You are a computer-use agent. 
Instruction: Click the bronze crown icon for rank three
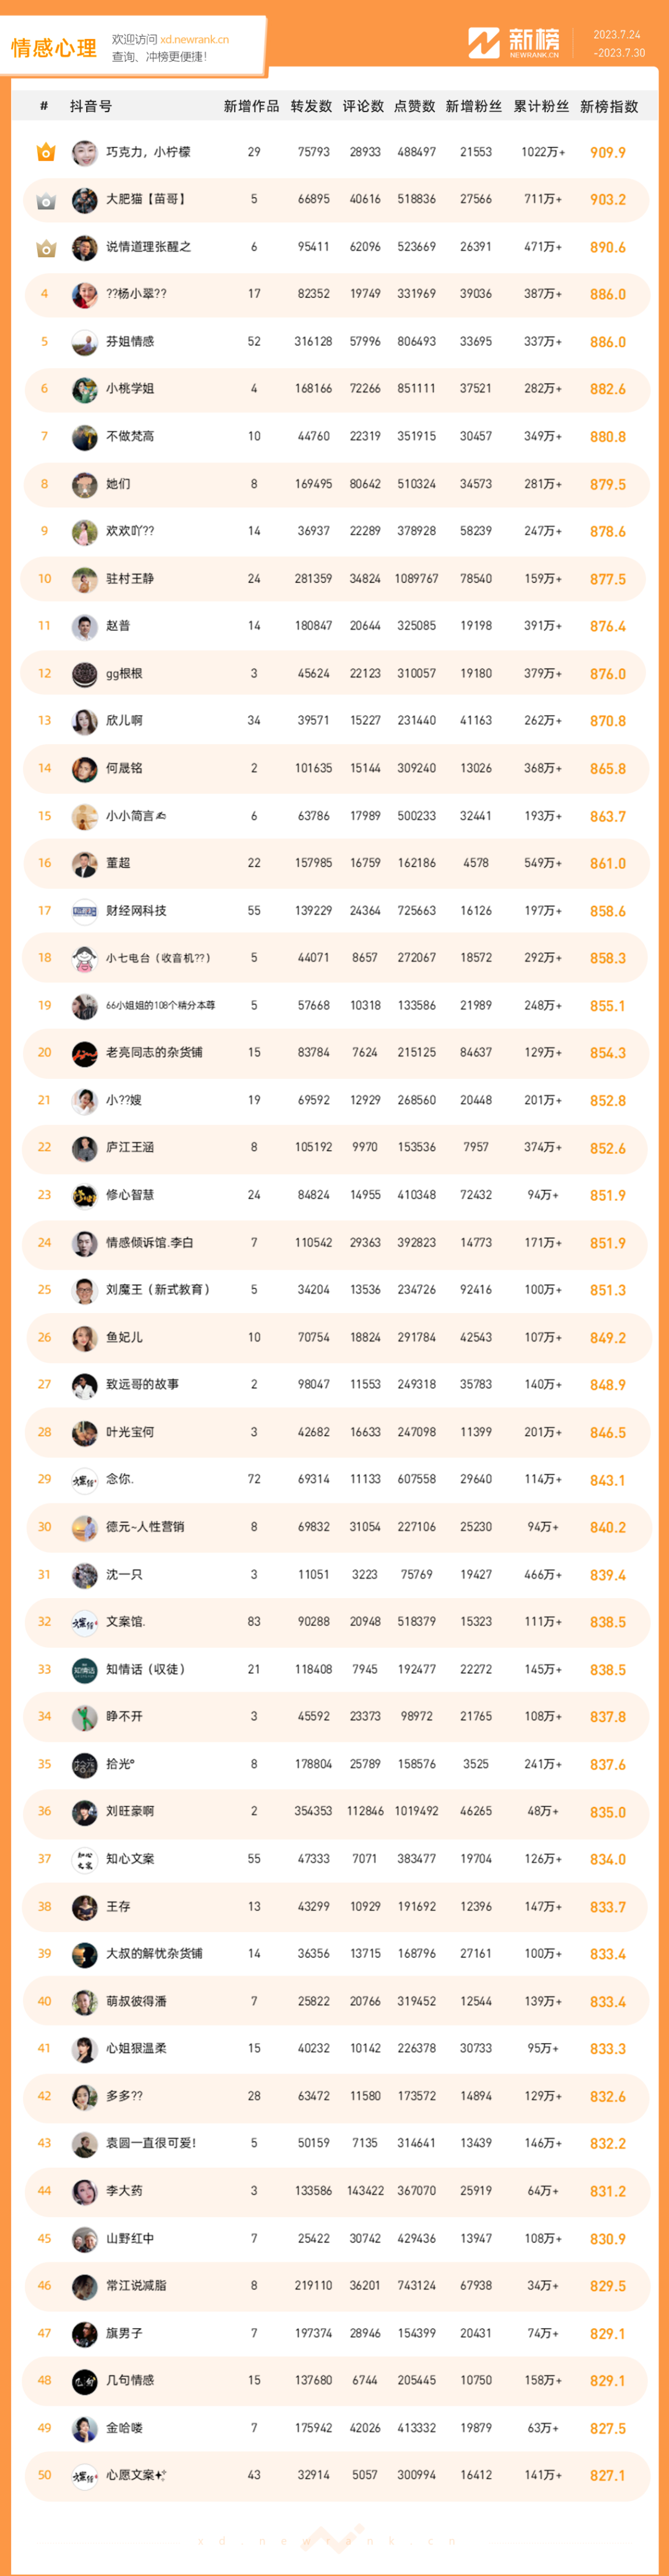tap(45, 247)
